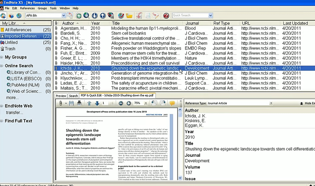This screenshot has height=186, width=315.
Task: Save the PDF with floppy disk icon
Action: (71, 103)
